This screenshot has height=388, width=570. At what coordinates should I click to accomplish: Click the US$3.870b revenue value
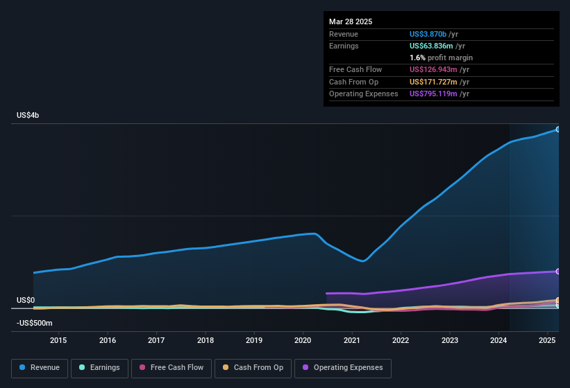pos(428,34)
